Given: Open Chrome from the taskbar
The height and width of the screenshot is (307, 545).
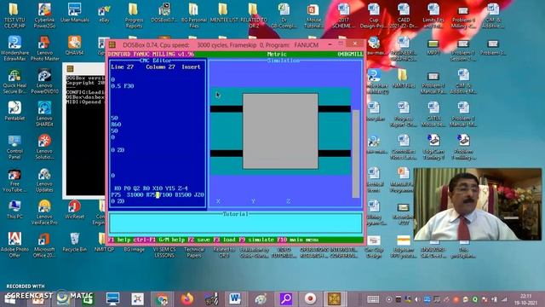Looking at the screenshot, I should 162,298.
